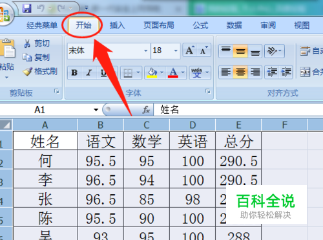
Task: Click the fx insert function icon
Action: [146, 110]
